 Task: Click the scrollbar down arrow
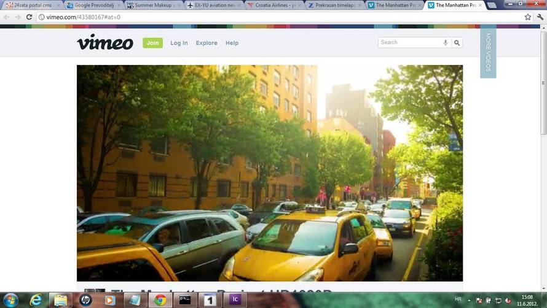point(543,289)
